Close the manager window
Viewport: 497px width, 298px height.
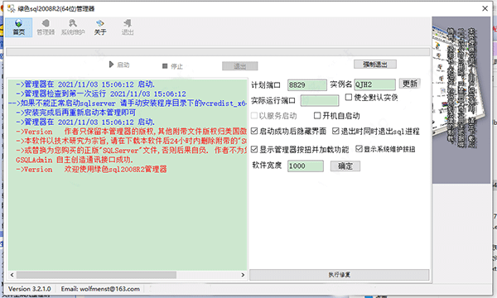[485, 8]
